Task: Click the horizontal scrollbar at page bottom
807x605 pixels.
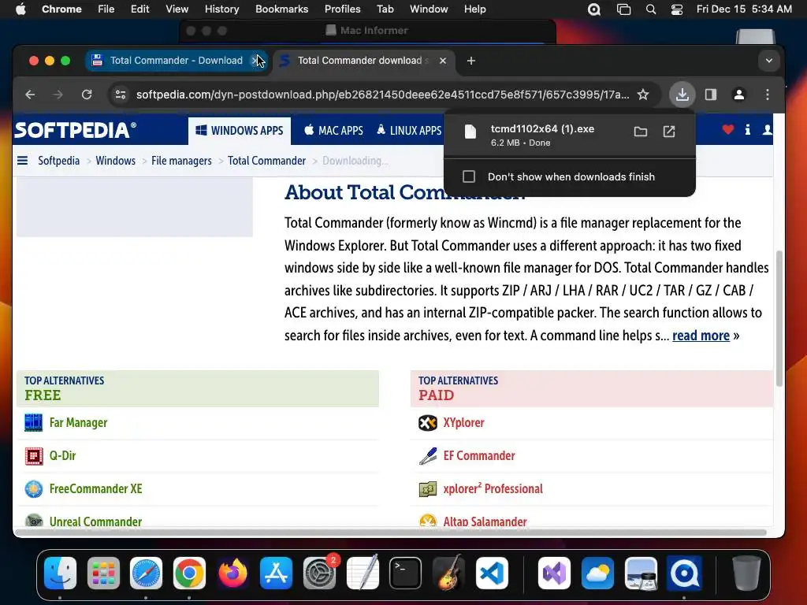Action: coord(391,533)
